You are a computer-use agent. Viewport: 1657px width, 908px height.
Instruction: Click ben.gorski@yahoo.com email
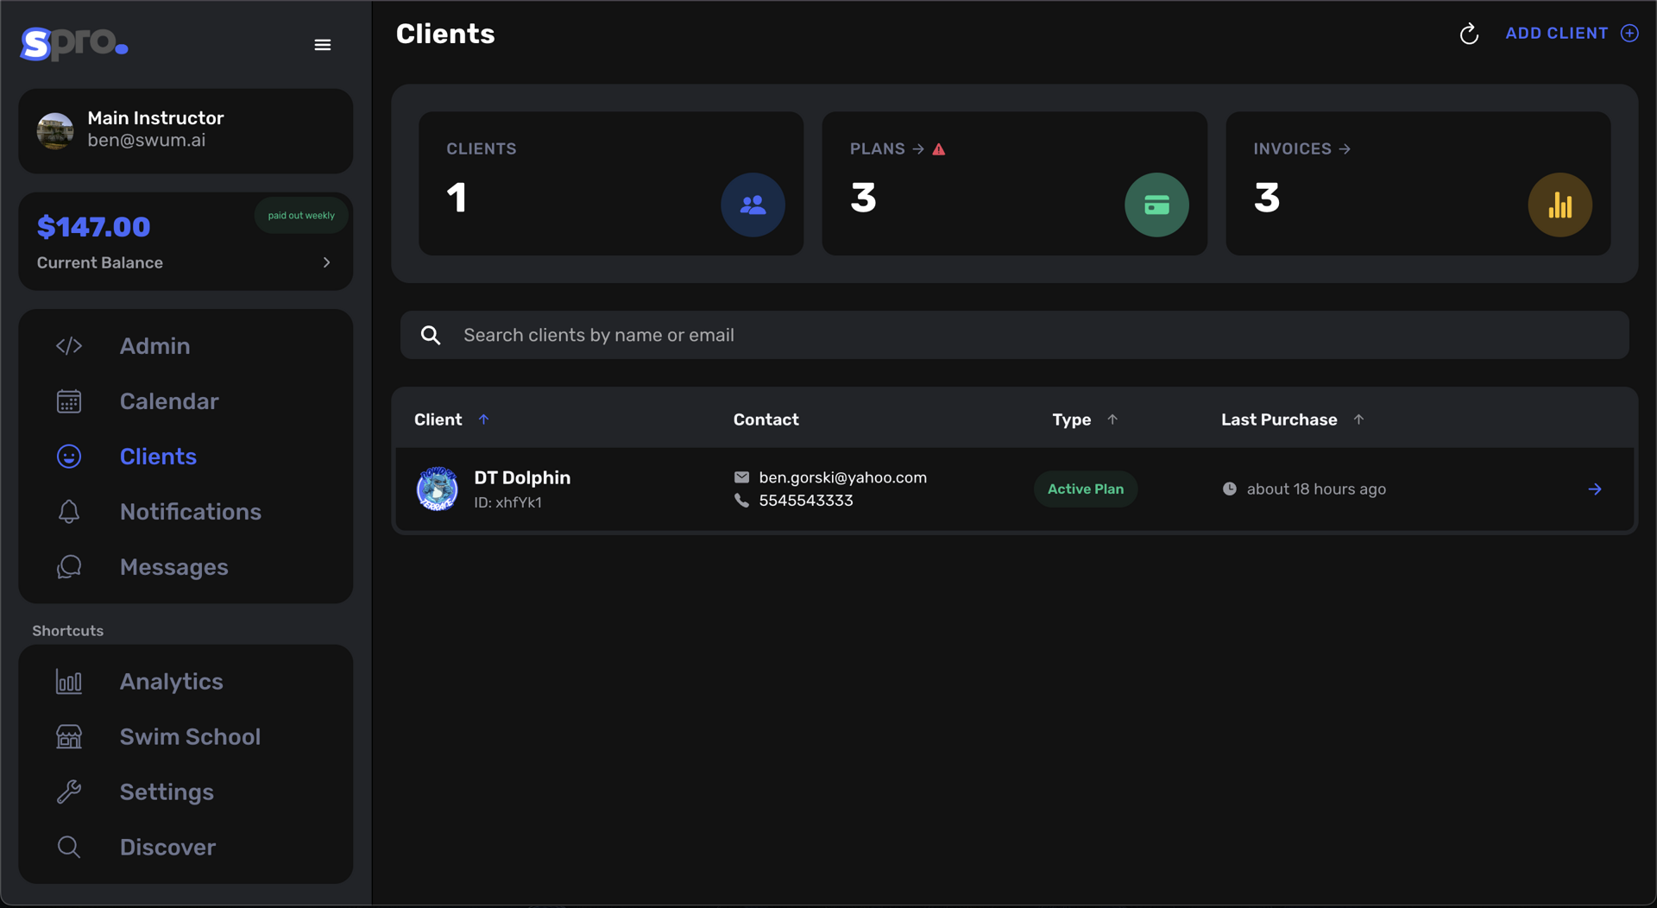click(x=842, y=477)
